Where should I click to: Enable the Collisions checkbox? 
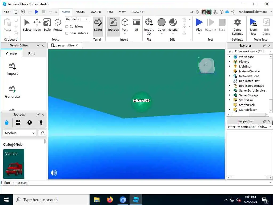(67, 26)
